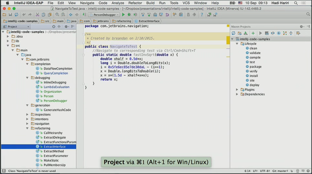The image size is (312, 174).
Task: Click the Cut scissors icon
Action: [x=38, y=15]
